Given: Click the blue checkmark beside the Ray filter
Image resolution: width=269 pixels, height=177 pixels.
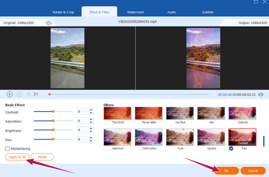Looking at the screenshot, I should (231, 148).
